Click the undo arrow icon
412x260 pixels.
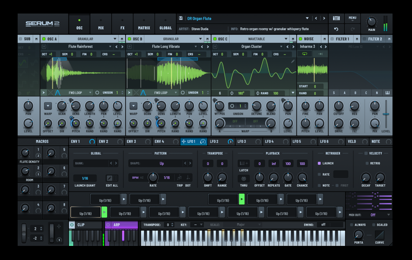336,29
